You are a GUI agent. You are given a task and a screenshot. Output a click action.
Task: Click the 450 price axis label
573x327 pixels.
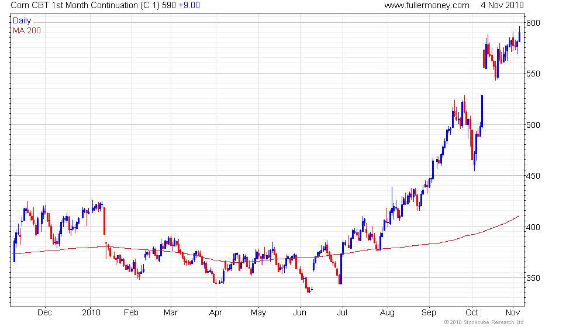coord(533,176)
